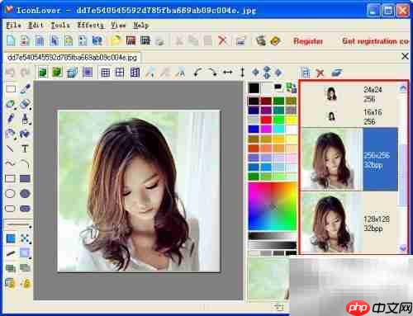Viewport: 413px width, 316px height.
Task: Click the first green cube toolbar icon
Action: pos(43,73)
